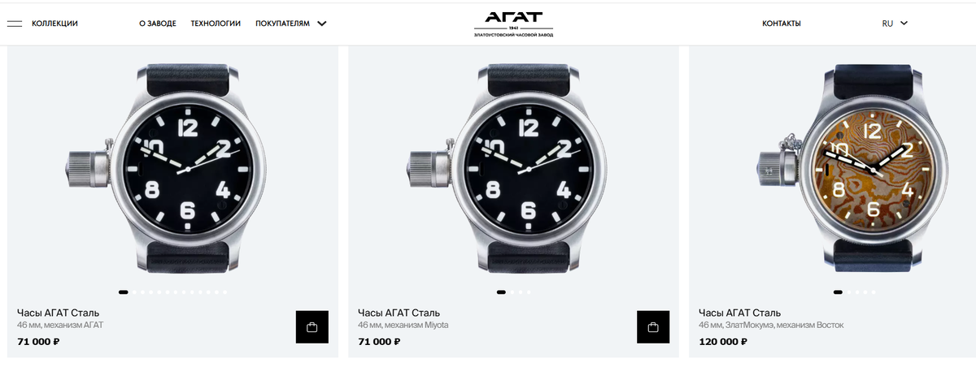Go to the Контакты page
This screenshot has height=367, width=976.
[782, 24]
